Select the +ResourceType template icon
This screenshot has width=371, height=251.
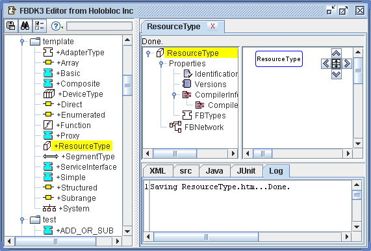tap(47, 146)
